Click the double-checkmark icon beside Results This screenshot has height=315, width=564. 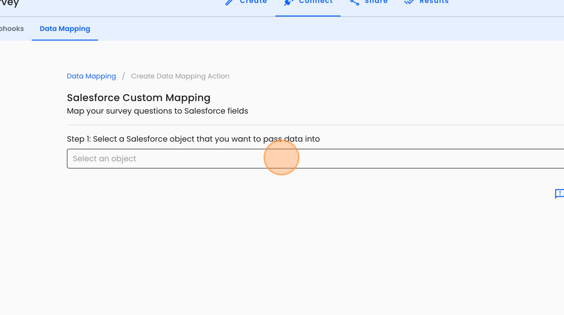click(x=409, y=2)
